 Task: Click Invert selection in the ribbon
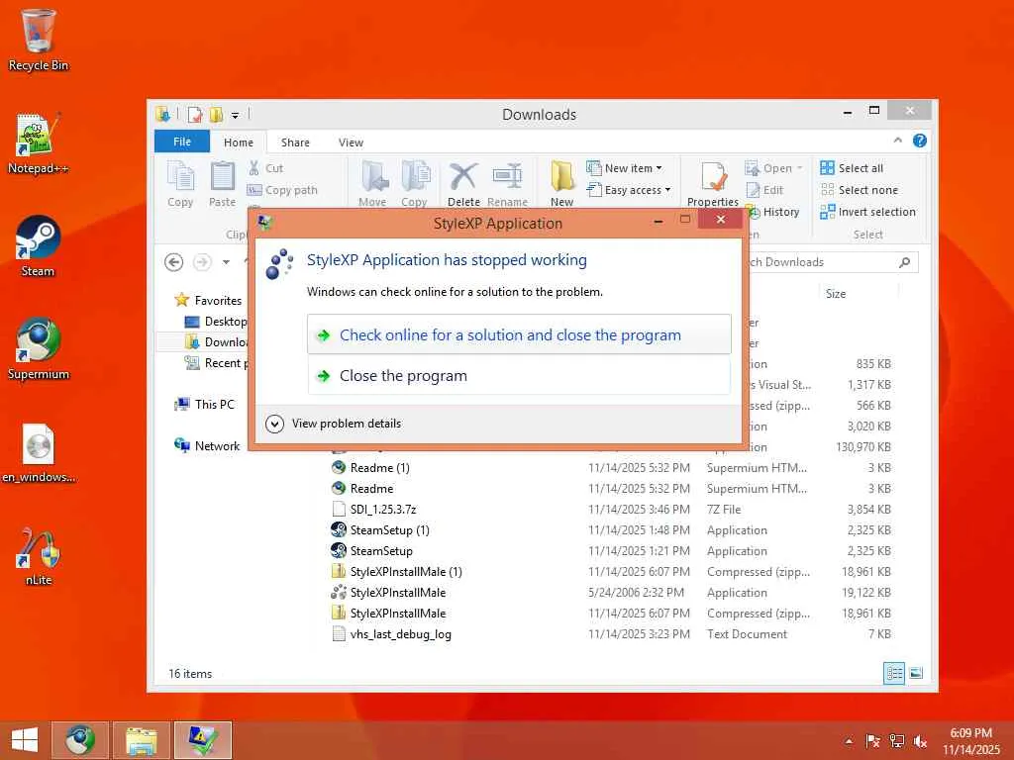(x=867, y=212)
